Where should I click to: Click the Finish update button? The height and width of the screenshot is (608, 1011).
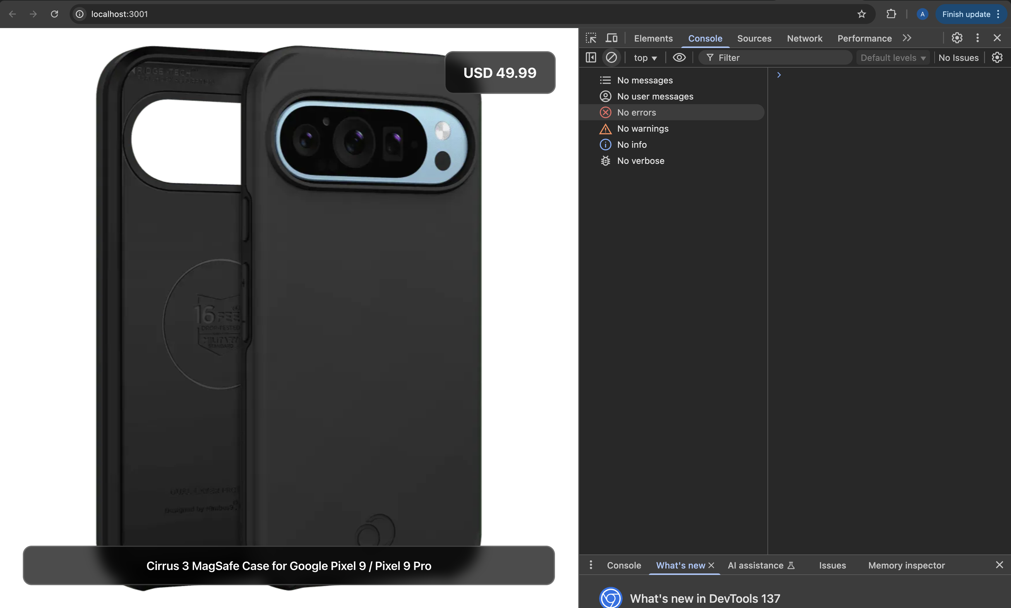971,14
